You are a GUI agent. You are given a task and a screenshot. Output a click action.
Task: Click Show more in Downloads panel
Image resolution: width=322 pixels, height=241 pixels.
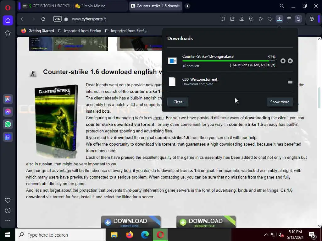(x=280, y=102)
